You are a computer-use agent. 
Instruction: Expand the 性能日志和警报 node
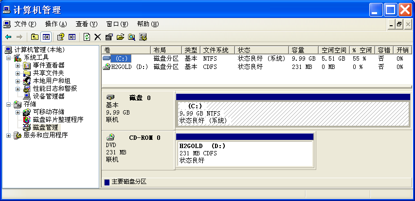tap(18, 89)
